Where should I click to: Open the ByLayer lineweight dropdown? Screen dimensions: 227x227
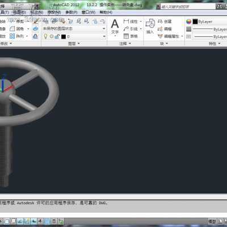pyautogui.click(x=209, y=29)
